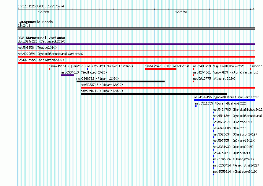Click nsv4199456 (gnomADStructuralVariants) label

[227, 97]
